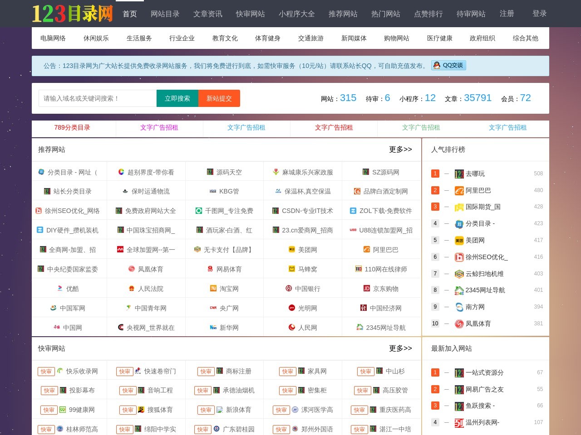Focus the domain or keyword search field

click(x=98, y=98)
